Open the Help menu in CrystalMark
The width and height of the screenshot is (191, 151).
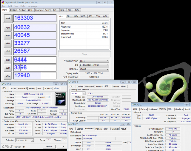[23, 6]
